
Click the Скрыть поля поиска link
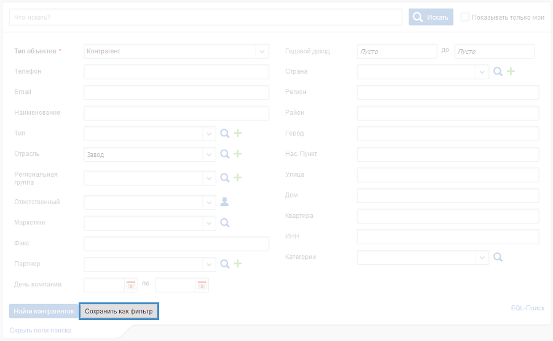(x=41, y=331)
